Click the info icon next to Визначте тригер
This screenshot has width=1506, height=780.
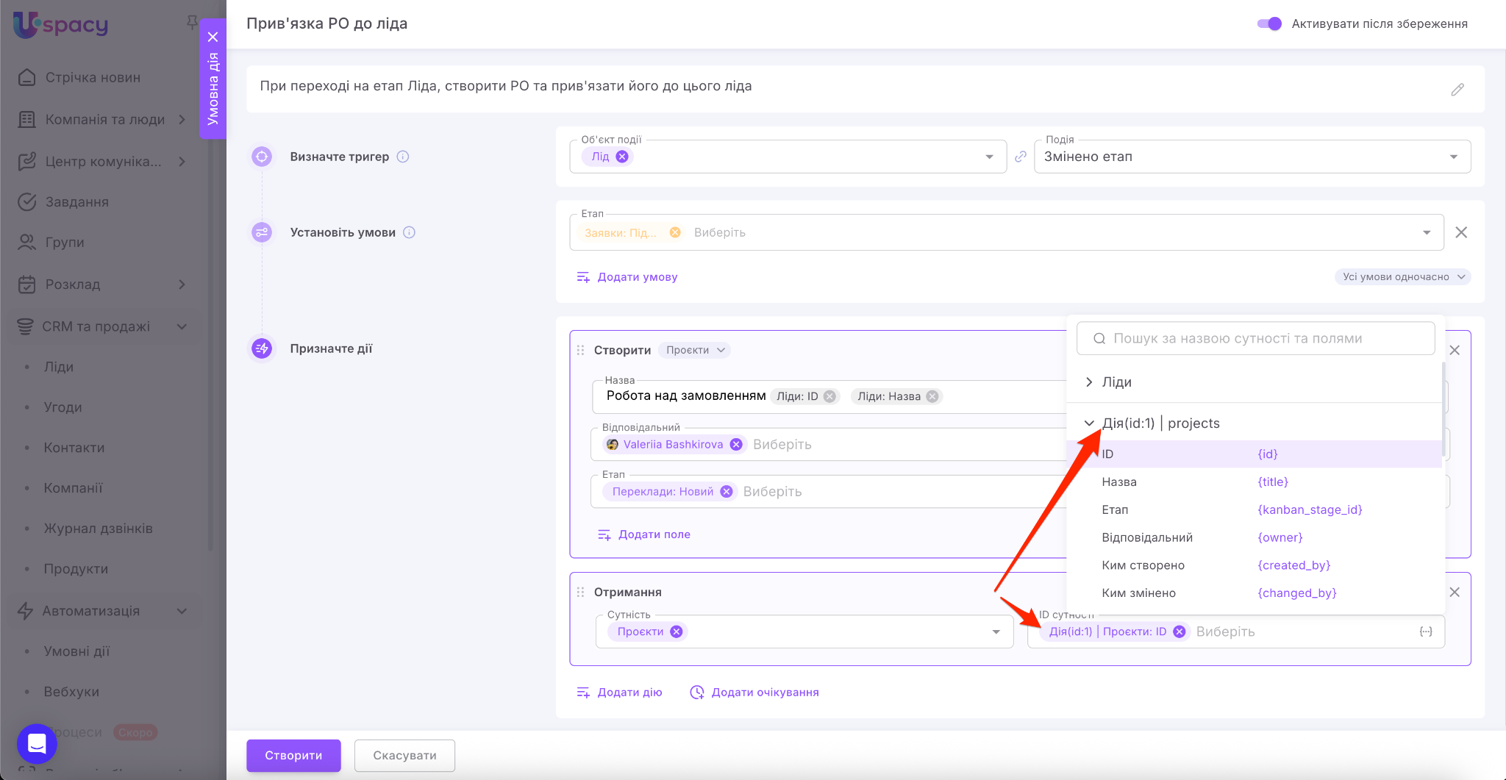point(403,157)
